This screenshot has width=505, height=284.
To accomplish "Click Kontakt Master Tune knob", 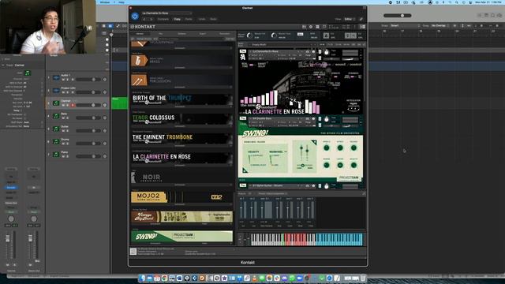I will (x=274, y=35).
